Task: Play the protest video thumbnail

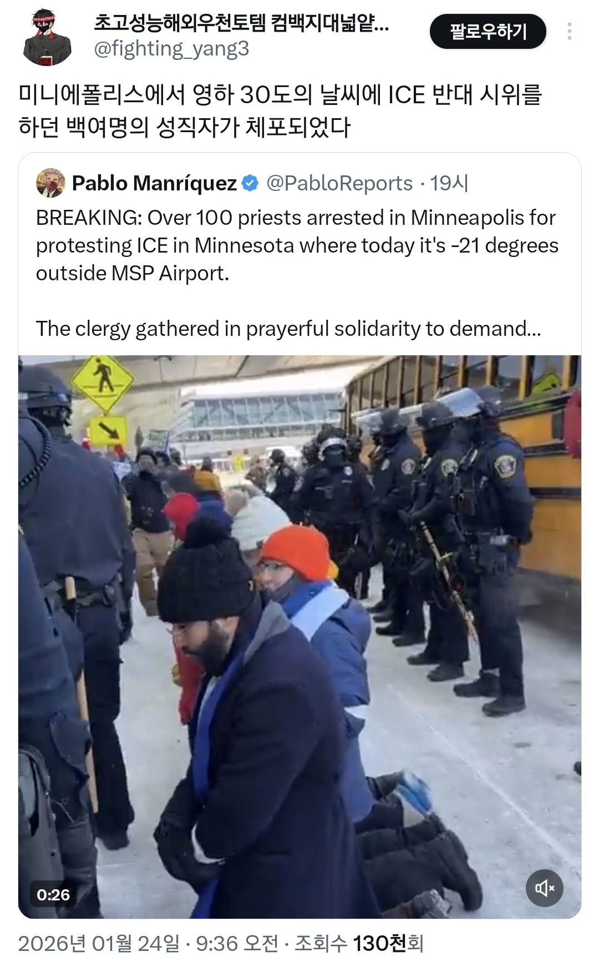Action: click(x=299, y=637)
